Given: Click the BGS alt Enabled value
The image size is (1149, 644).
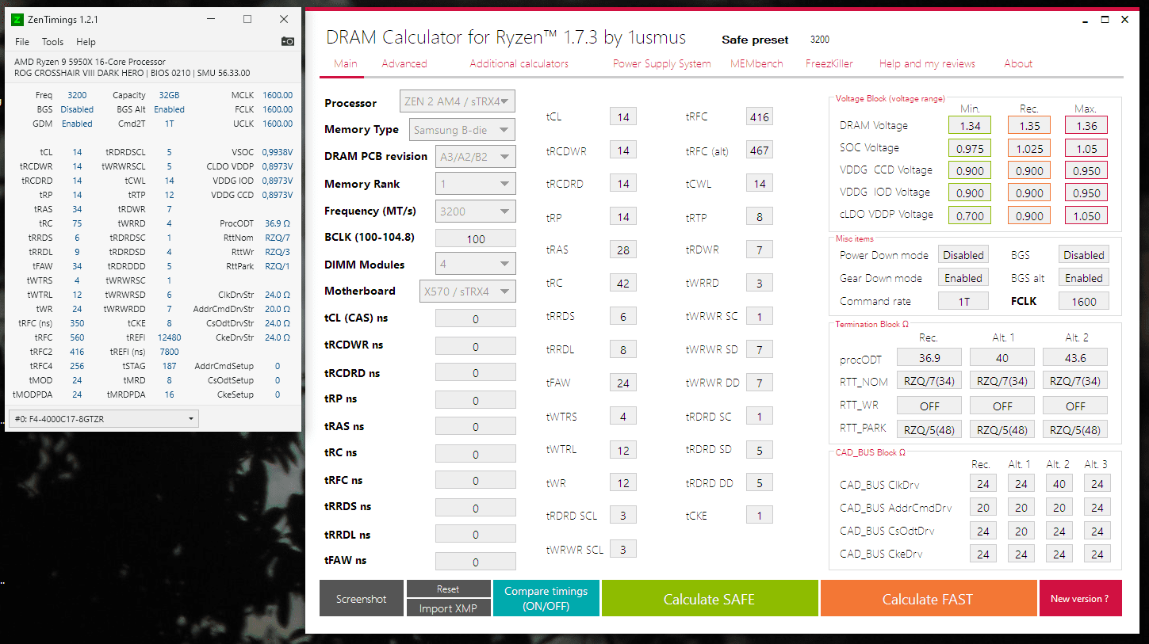Looking at the screenshot, I should coord(1084,278).
